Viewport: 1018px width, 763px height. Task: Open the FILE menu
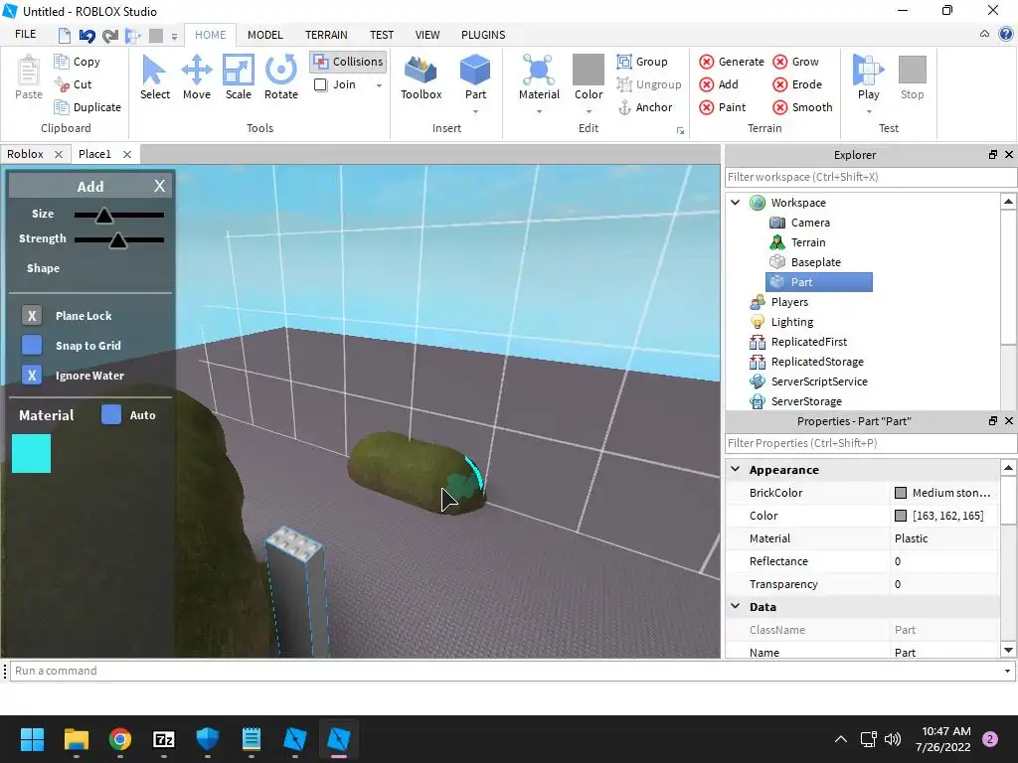[x=25, y=35]
